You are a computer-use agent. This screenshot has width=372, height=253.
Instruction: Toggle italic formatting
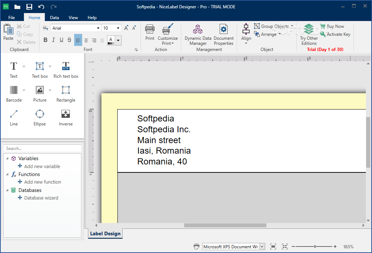click(54, 40)
